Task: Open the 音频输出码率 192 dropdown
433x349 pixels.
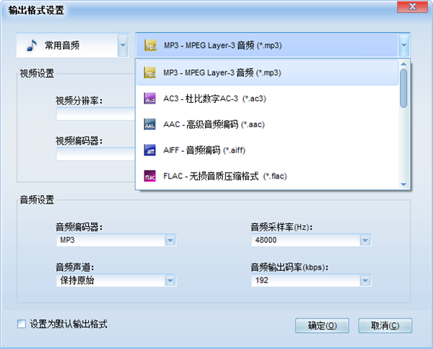Action: click(x=365, y=280)
